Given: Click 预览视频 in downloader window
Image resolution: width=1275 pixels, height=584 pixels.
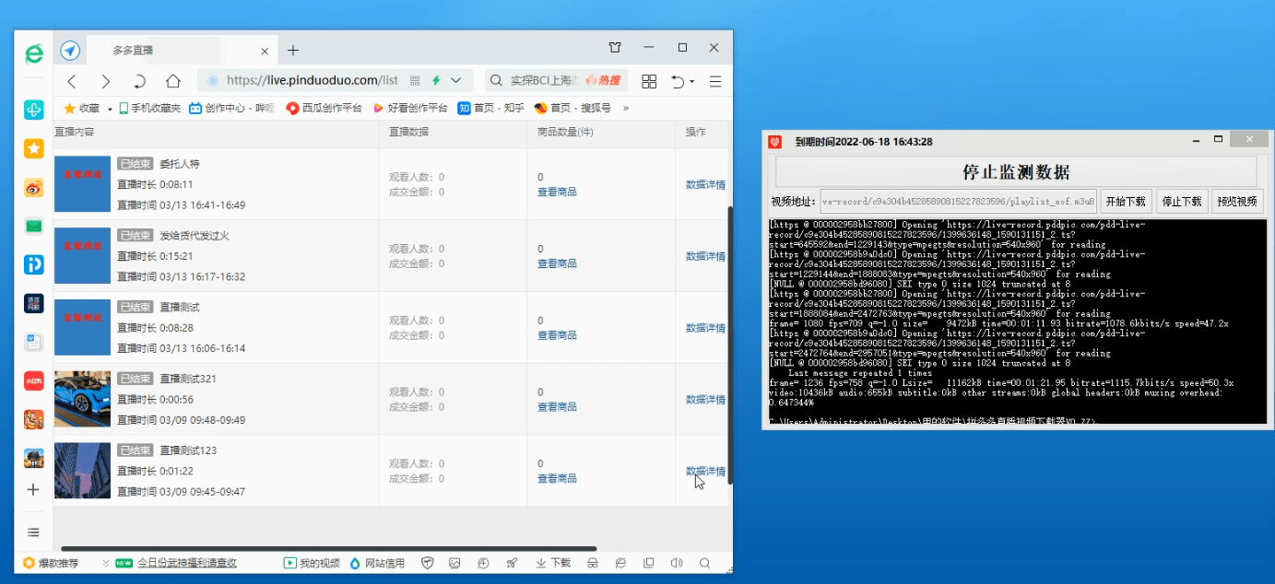Looking at the screenshot, I should click(x=1237, y=201).
